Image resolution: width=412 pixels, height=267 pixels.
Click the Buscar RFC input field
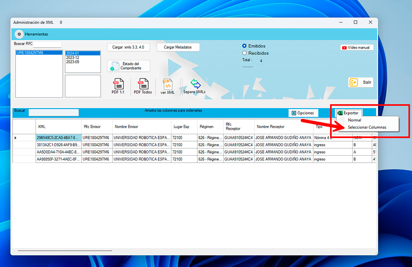(47, 44)
